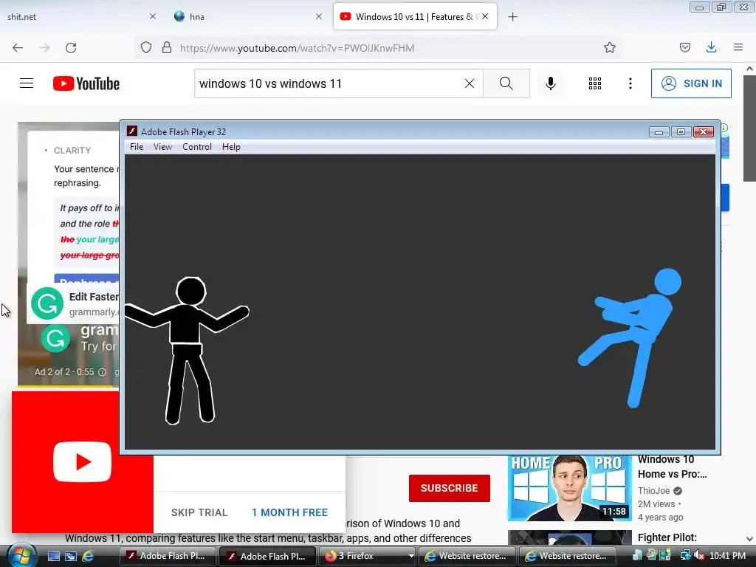Go to the YouTube home logo

[x=86, y=83]
